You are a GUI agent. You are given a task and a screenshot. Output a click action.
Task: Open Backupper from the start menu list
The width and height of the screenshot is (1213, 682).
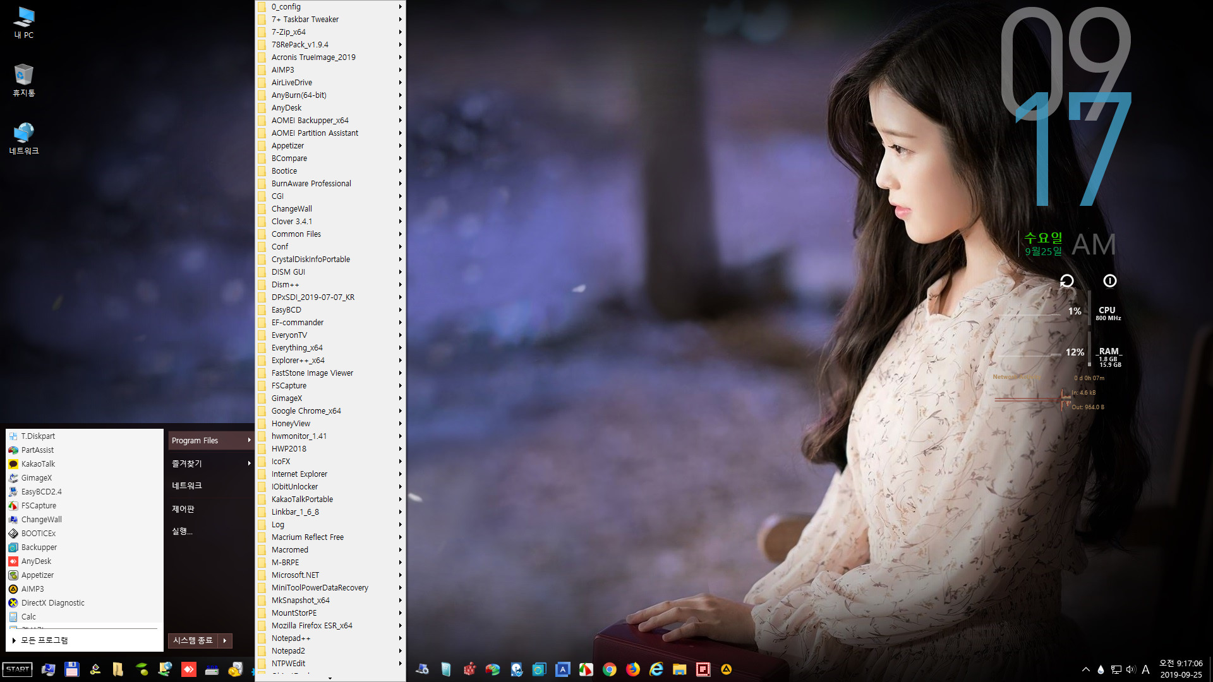tap(84, 547)
